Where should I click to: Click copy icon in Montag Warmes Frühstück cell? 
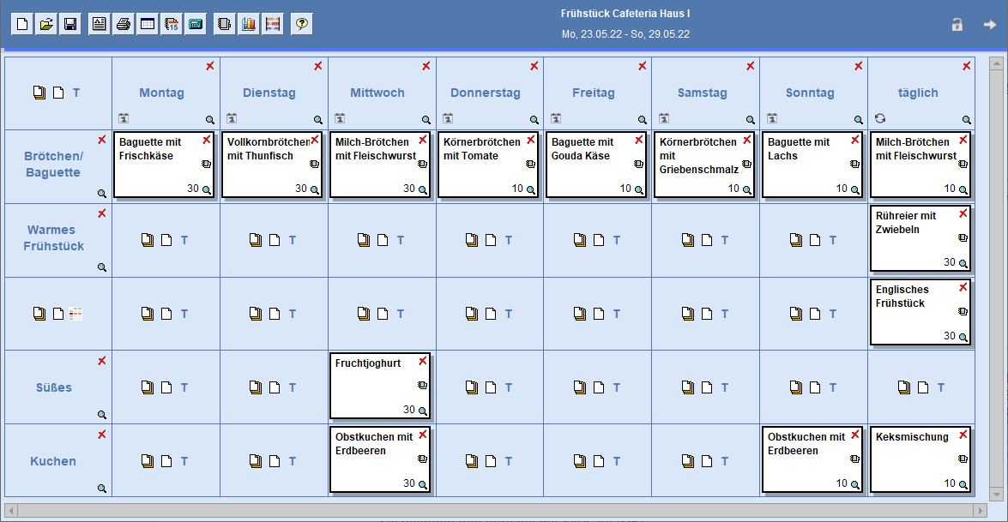point(148,240)
